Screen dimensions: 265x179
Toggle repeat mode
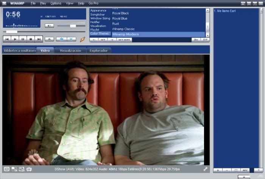[x=71, y=39]
